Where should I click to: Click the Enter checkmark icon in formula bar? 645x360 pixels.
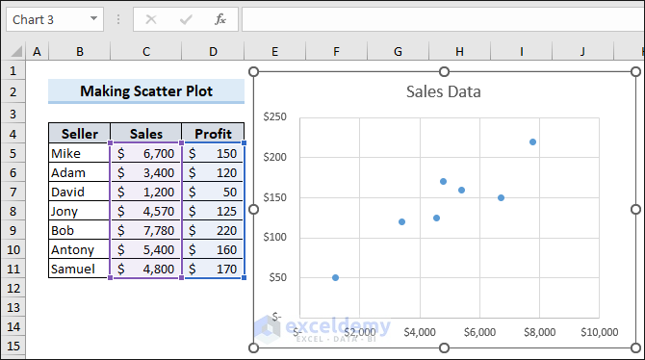186,19
